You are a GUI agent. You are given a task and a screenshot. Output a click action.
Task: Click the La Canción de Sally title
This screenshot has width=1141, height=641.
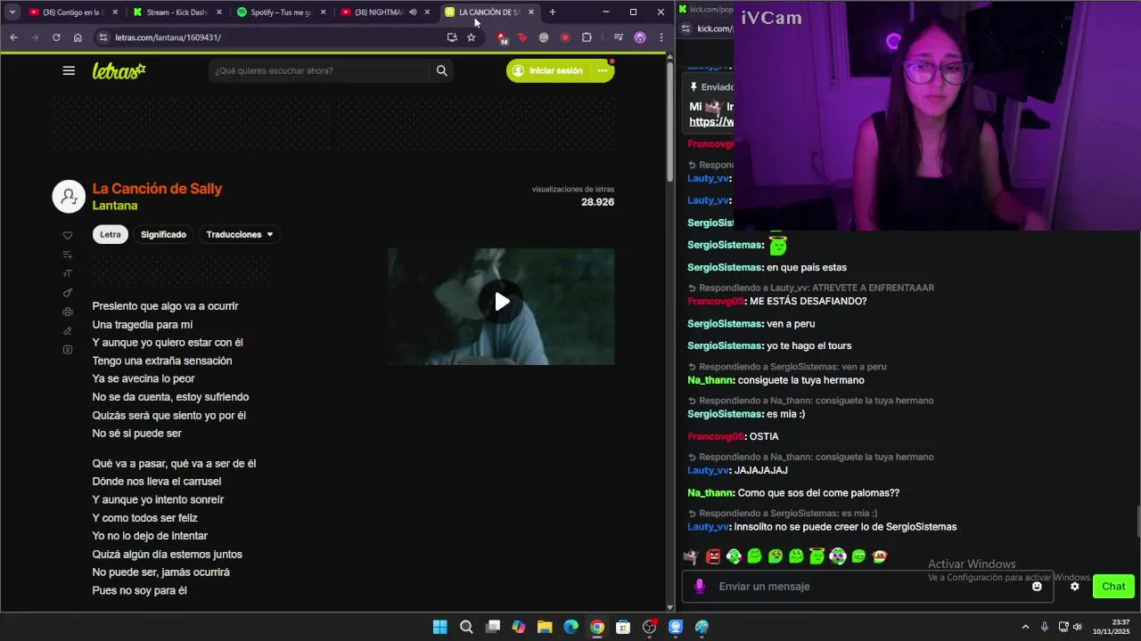tap(157, 189)
